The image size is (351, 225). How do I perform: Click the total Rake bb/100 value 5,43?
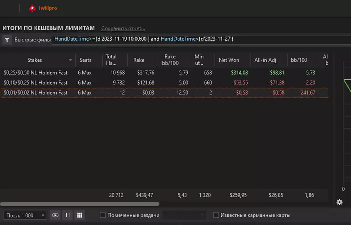tap(182, 195)
